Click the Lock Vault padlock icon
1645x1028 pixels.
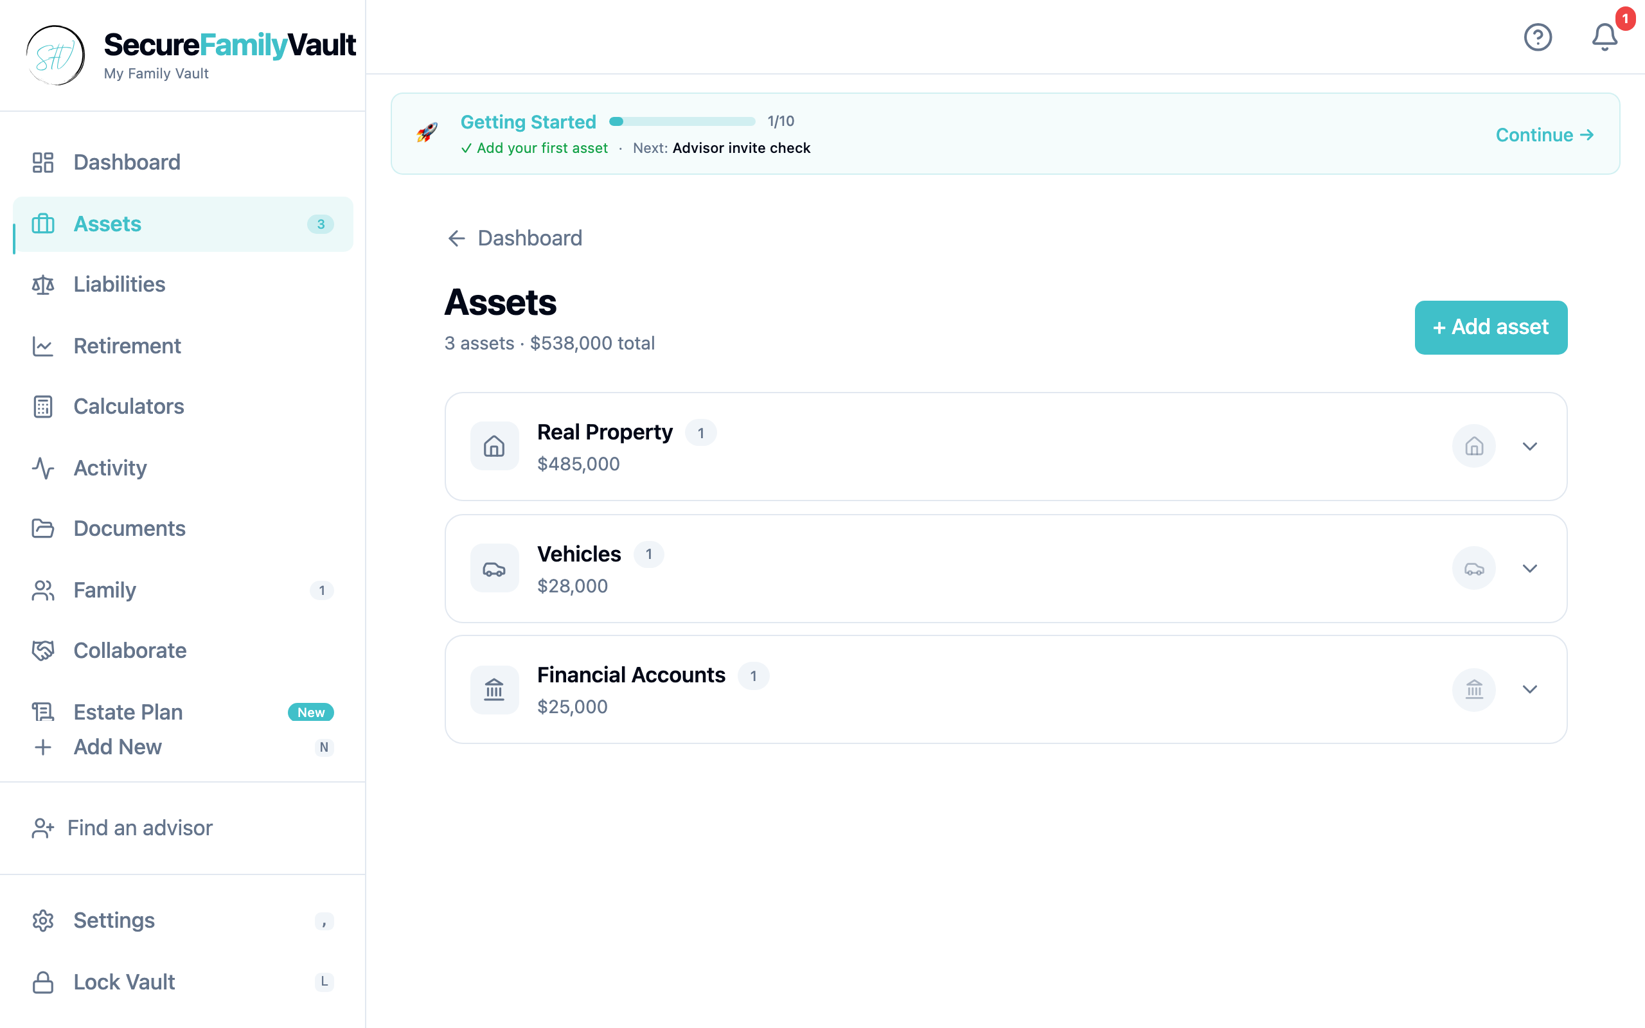pos(43,982)
